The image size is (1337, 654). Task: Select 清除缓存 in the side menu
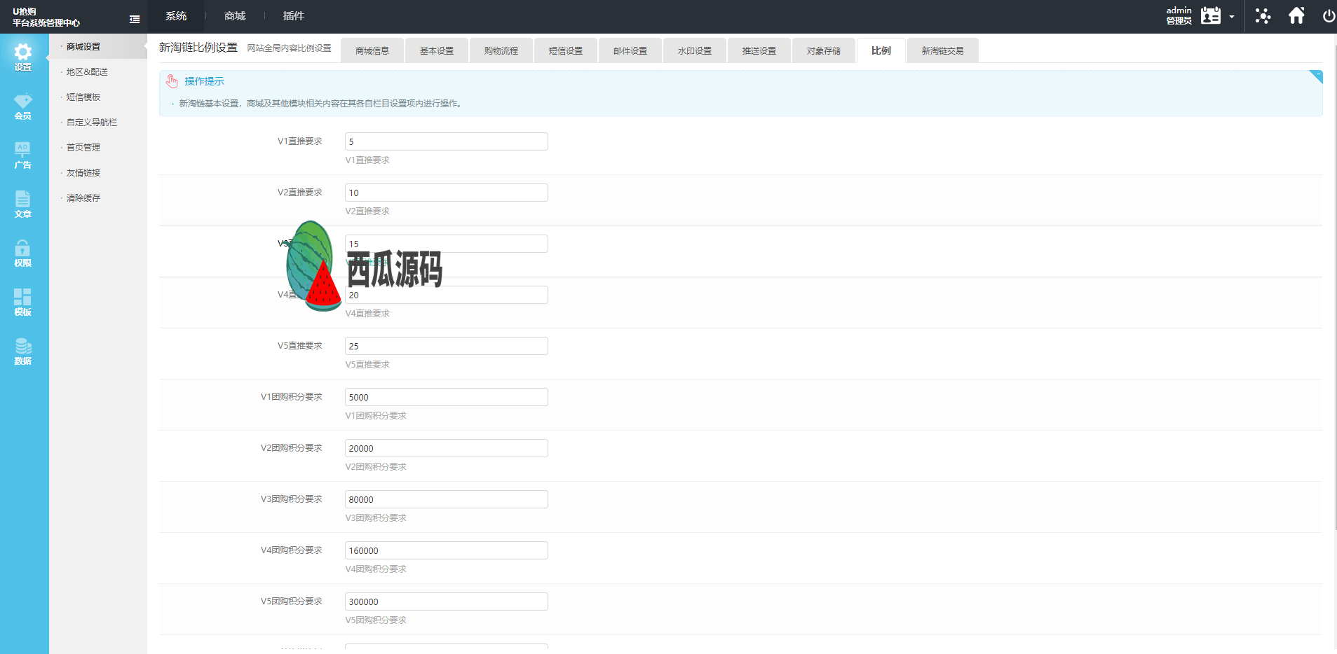point(83,198)
